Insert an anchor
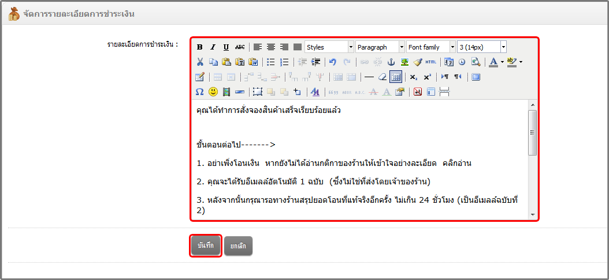 392,62
